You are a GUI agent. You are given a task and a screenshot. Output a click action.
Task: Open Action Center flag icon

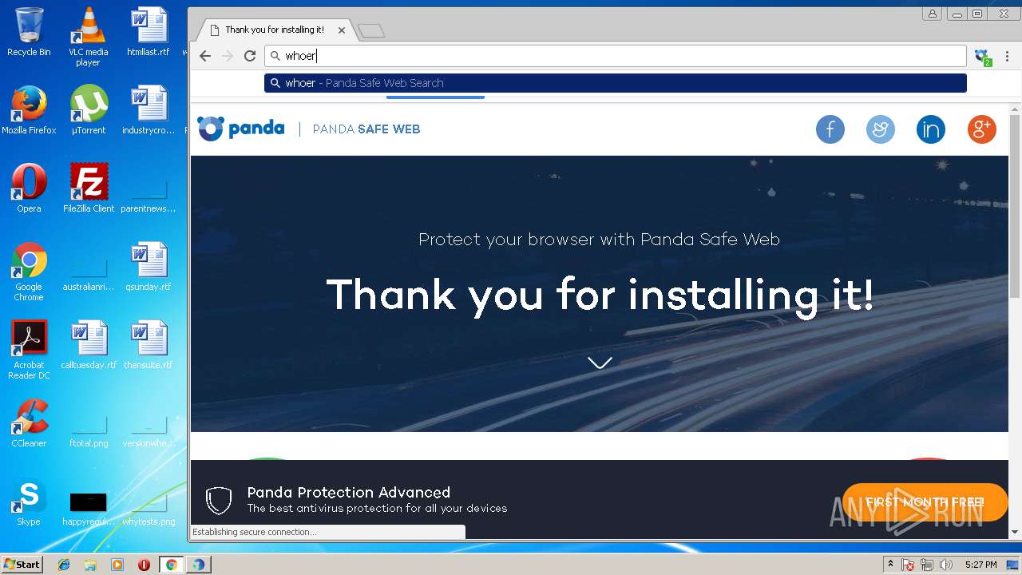908,565
